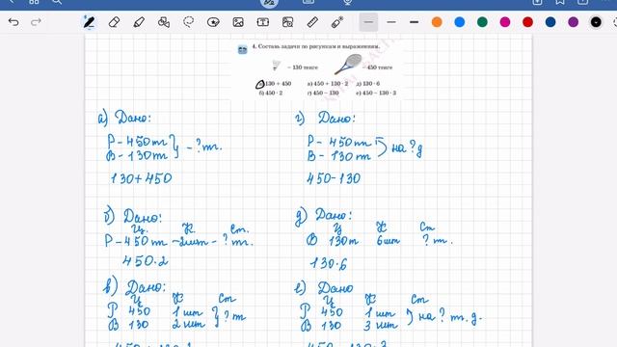
Task: Open search in the top bar
Action: click(x=57, y=2)
